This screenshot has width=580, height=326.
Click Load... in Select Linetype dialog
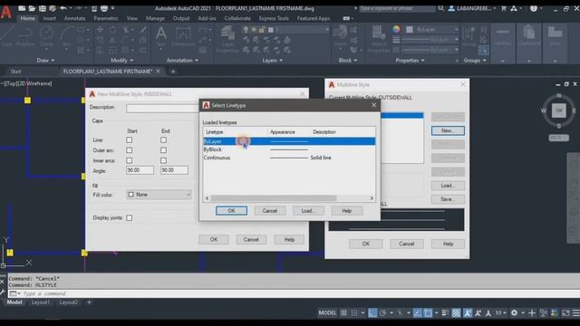click(x=308, y=211)
